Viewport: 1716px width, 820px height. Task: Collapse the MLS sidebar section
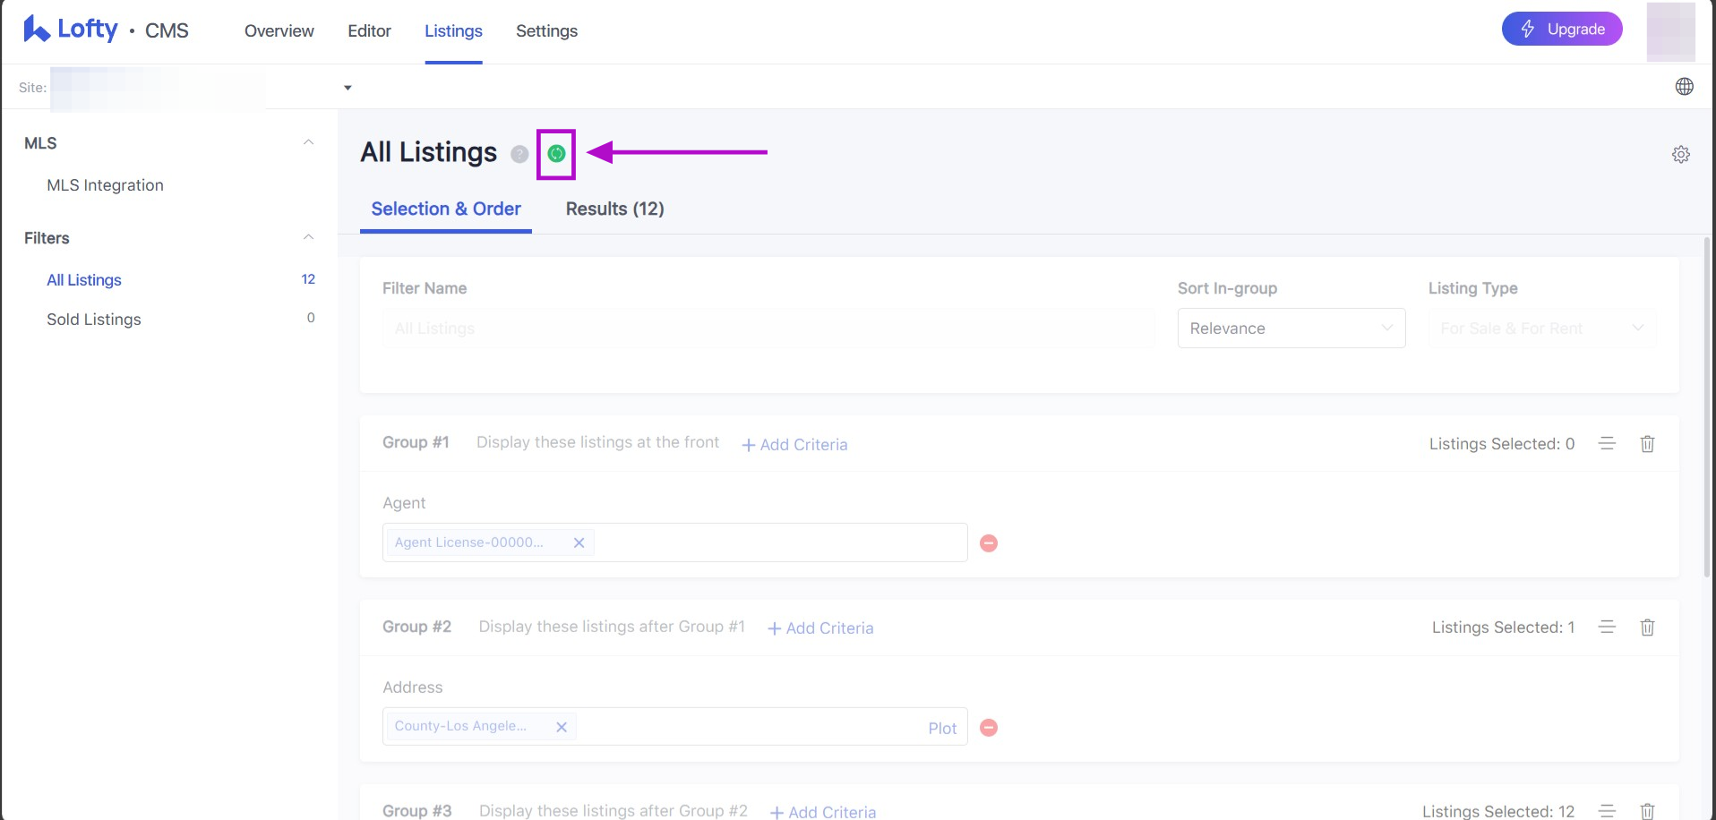point(308,143)
